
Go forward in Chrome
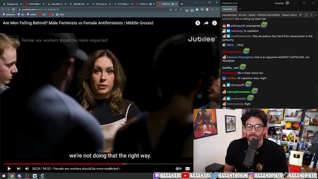coord(8,9)
